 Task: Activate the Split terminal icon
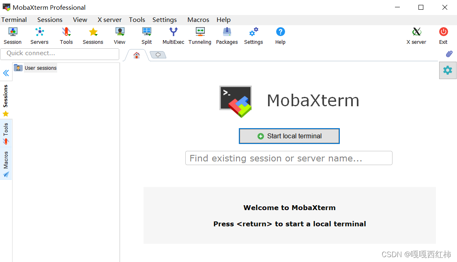tap(147, 36)
